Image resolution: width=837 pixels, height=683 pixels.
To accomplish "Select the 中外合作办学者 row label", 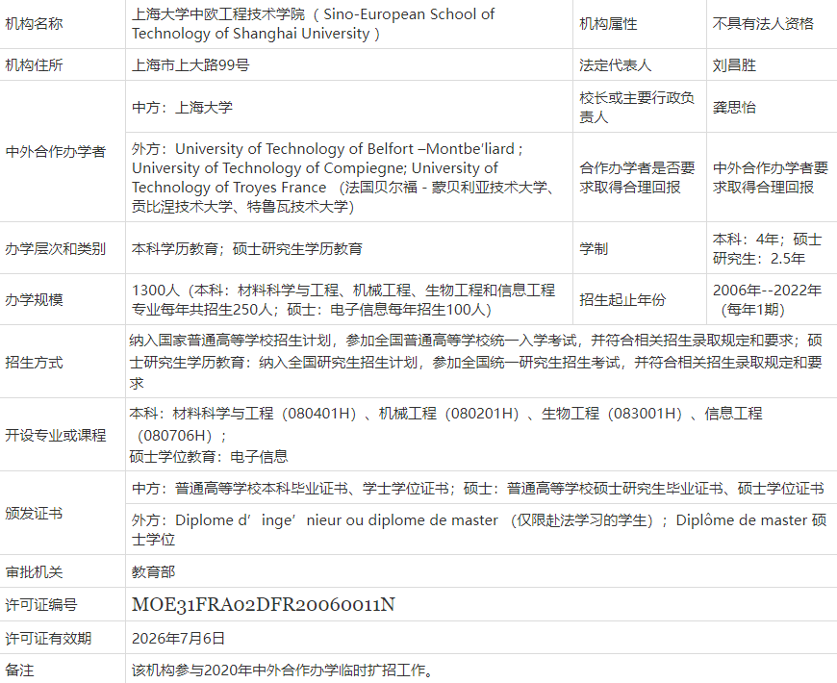I will pyautogui.click(x=56, y=152).
